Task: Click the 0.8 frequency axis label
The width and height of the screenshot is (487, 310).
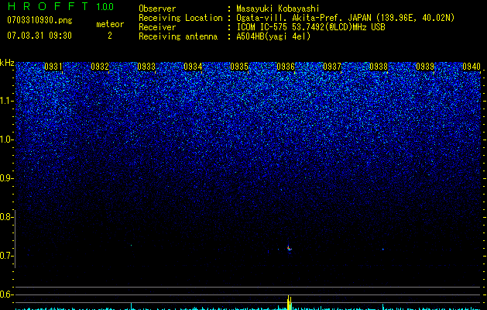Action: [x=6, y=217]
